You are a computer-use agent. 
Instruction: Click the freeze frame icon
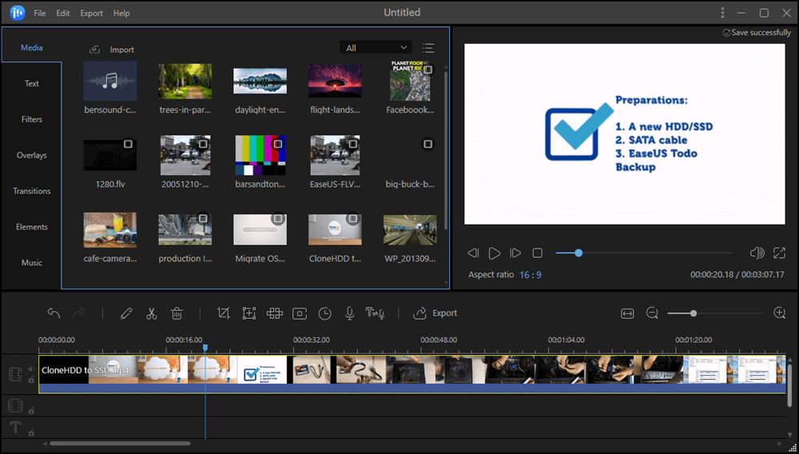(300, 313)
